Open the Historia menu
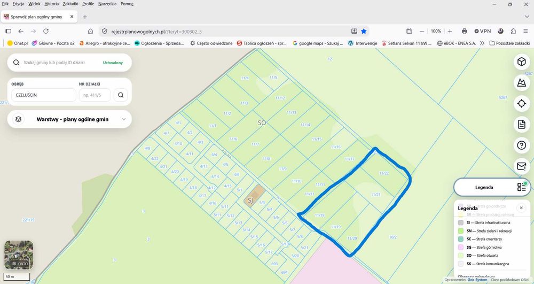The image size is (534, 284). coord(51,4)
